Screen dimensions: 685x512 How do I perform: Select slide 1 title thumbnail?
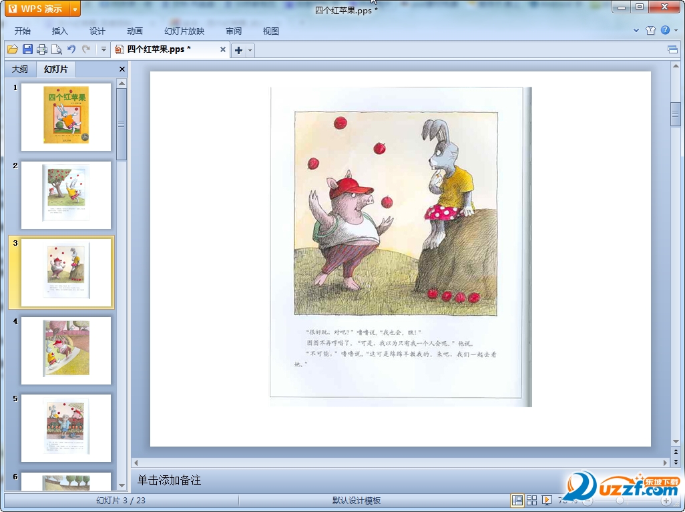[x=66, y=117]
